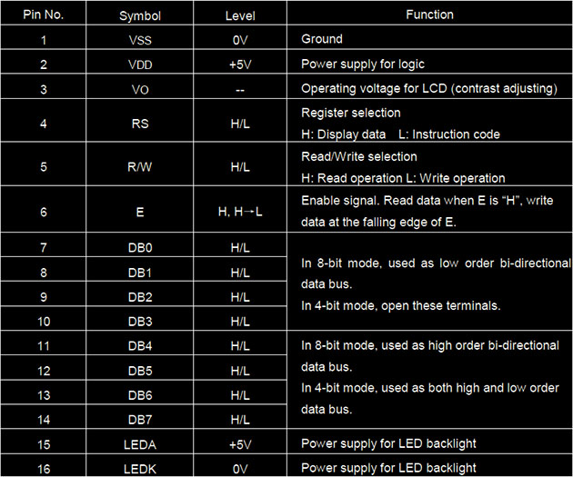Click pin number 16 cell
573x477 pixels.
pyautogui.click(x=43, y=467)
